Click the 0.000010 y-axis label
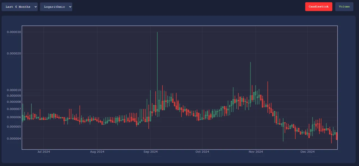Screen dimensions: 359x166 [x=14, y=90]
